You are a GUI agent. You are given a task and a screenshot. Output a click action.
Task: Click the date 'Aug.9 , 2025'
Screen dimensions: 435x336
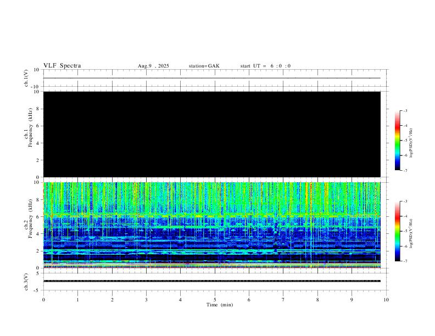[153, 66]
